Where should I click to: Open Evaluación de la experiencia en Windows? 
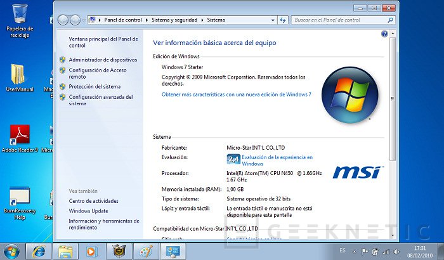pos(277,160)
